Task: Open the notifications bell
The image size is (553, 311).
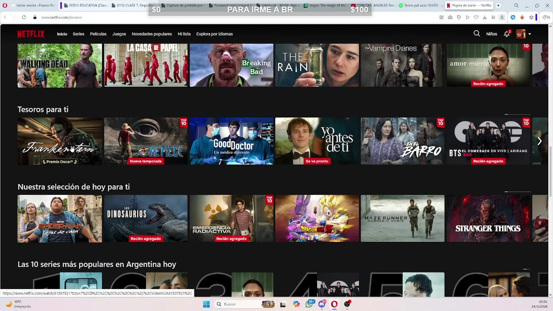Action: pyautogui.click(x=507, y=34)
